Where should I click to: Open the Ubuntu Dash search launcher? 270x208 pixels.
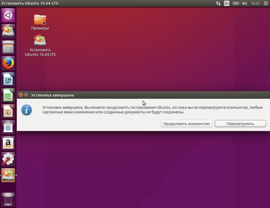[x=8, y=15]
